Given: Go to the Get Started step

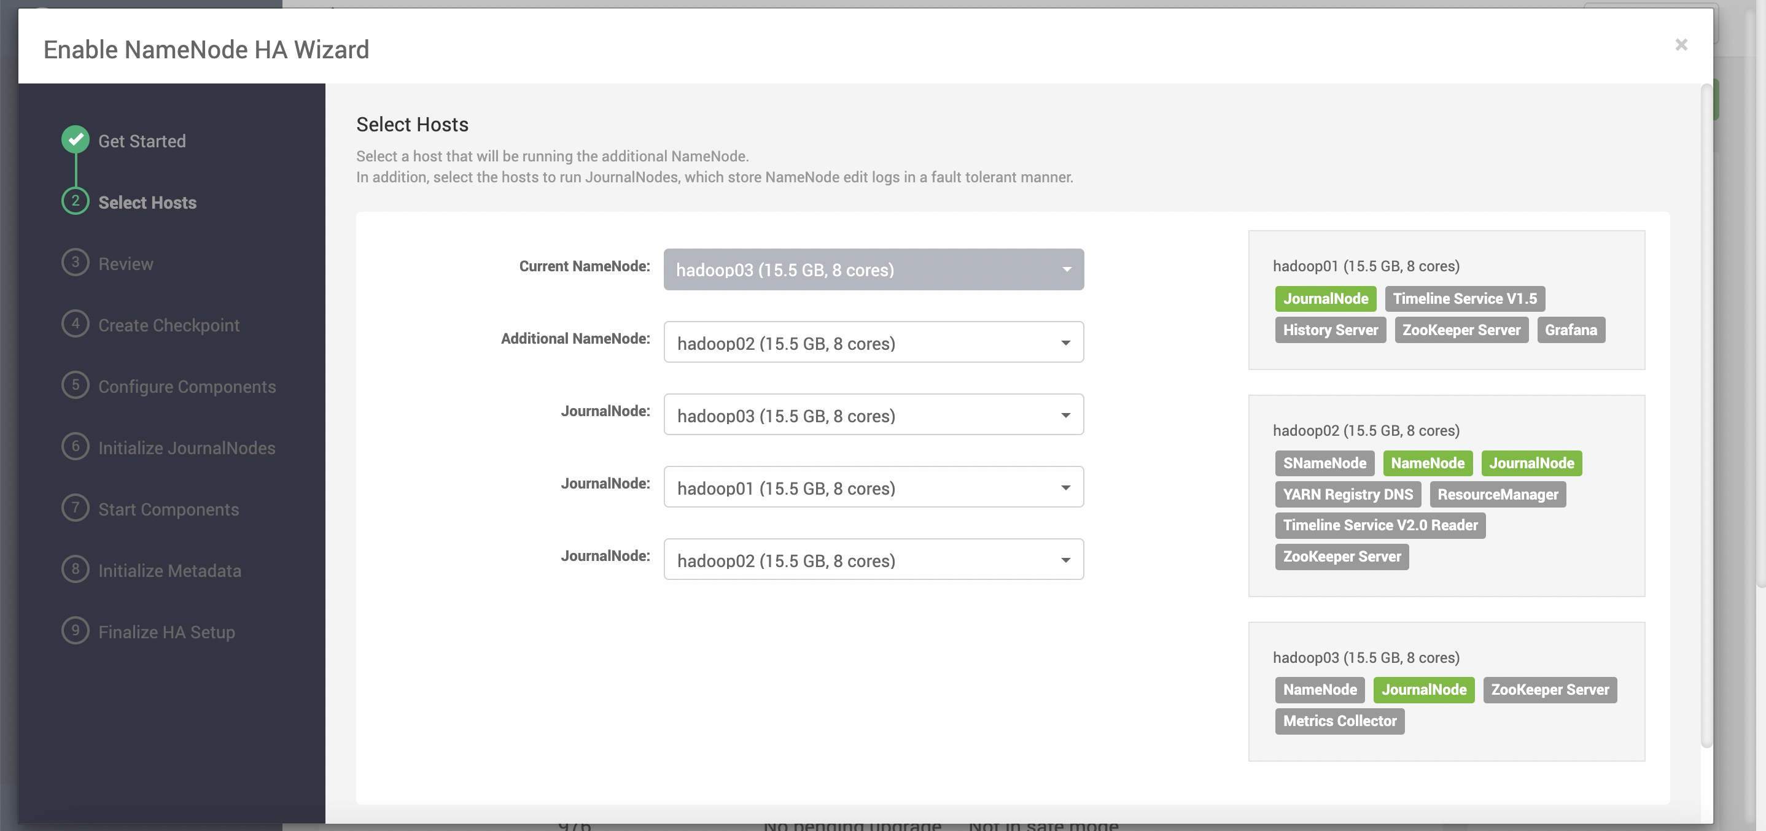Looking at the screenshot, I should tap(142, 141).
